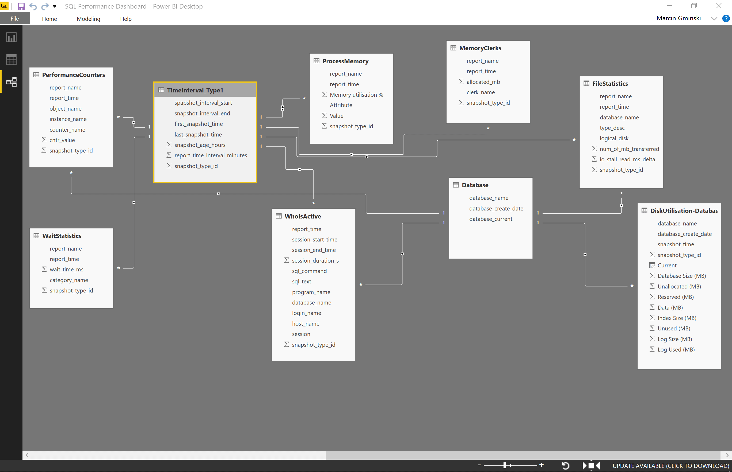Reset the diagram layout icon
Screen dimensions: 732x472
[x=565, y=466]
